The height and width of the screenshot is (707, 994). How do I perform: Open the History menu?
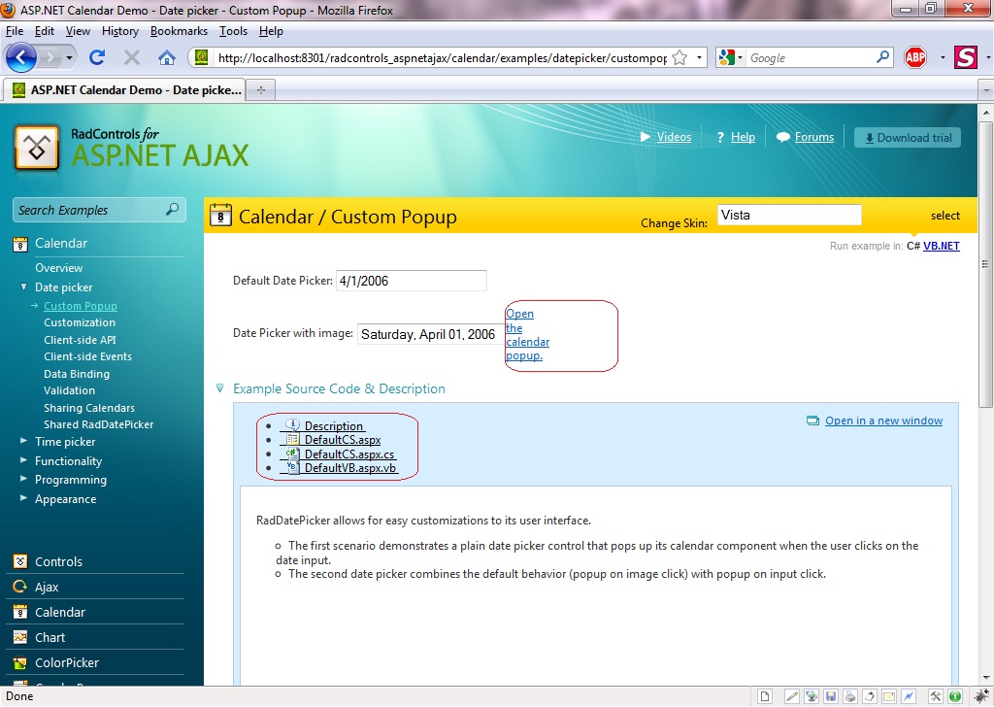[119, 31]
